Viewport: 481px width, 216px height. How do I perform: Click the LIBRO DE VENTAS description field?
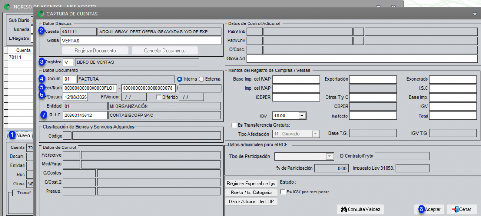[137, 62]
